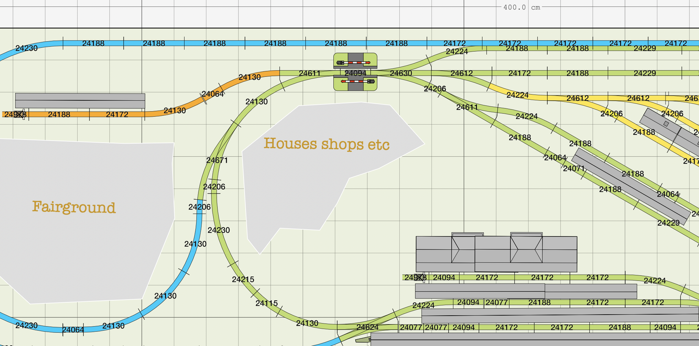Pick the turnout labeled 24630

[x=401, y=73]
